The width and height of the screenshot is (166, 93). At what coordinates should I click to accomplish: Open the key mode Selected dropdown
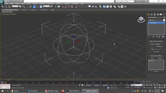[136, 85]
